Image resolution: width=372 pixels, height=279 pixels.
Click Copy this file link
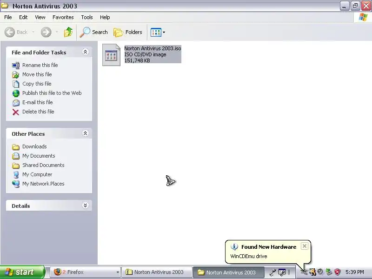coord(37,84)
